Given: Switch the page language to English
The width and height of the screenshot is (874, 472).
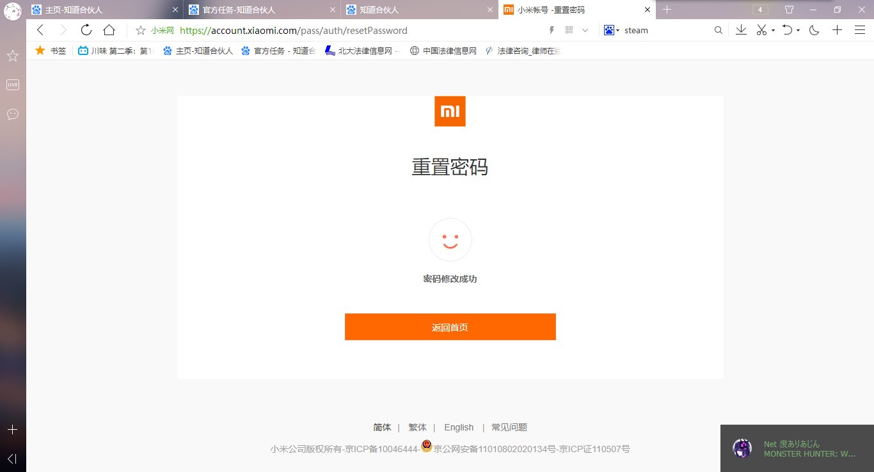Looking at the screenshot, I should (x=459, y=427).
